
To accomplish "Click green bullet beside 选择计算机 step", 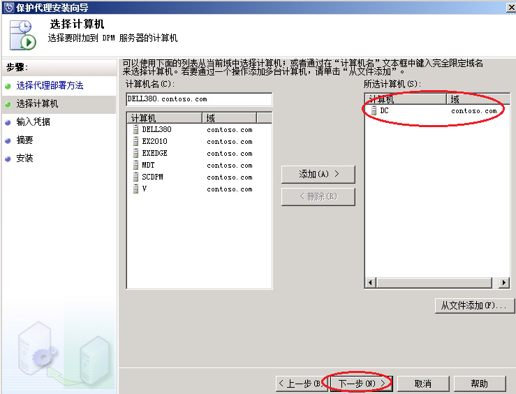I will click(x=8, y=104).
